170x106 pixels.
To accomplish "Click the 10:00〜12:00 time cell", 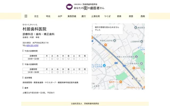I will (x=33, y=59).
